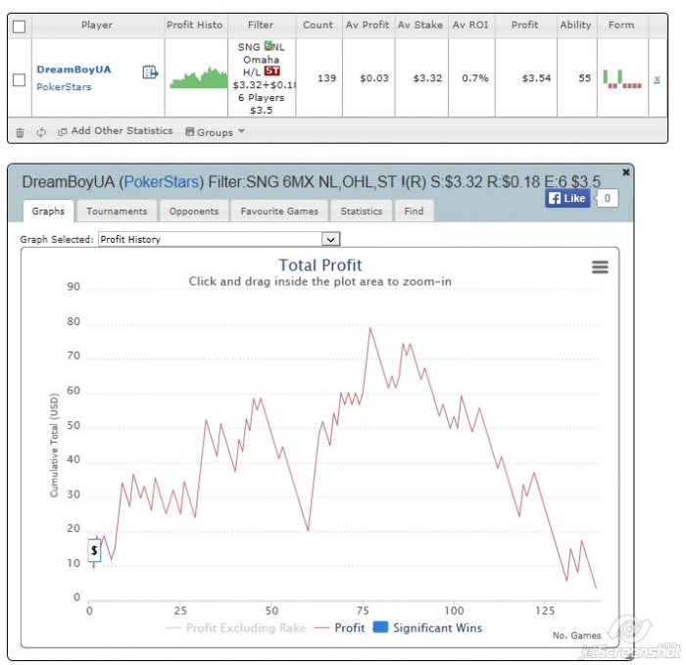686x665 pixels.
Task: Click Add Other Statistics
Action: (x=116, y=130)
